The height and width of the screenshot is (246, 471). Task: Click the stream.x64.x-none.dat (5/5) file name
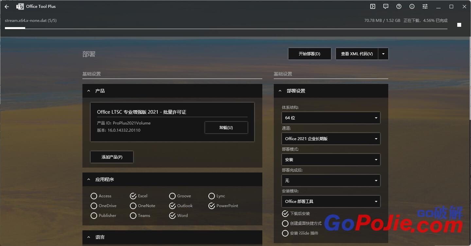point(31,21)
